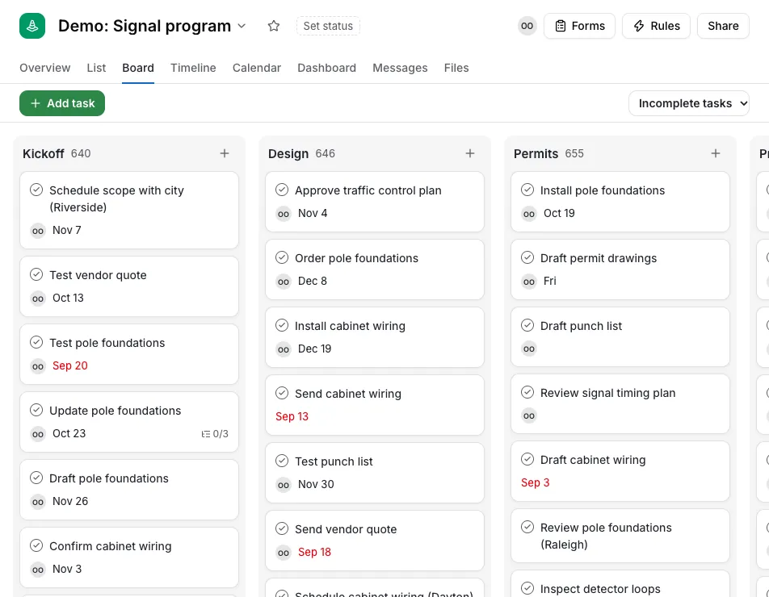This screenshot has height=597, width=769.
Task: Click the Sep 20 due date
Action: pos(70,365)
